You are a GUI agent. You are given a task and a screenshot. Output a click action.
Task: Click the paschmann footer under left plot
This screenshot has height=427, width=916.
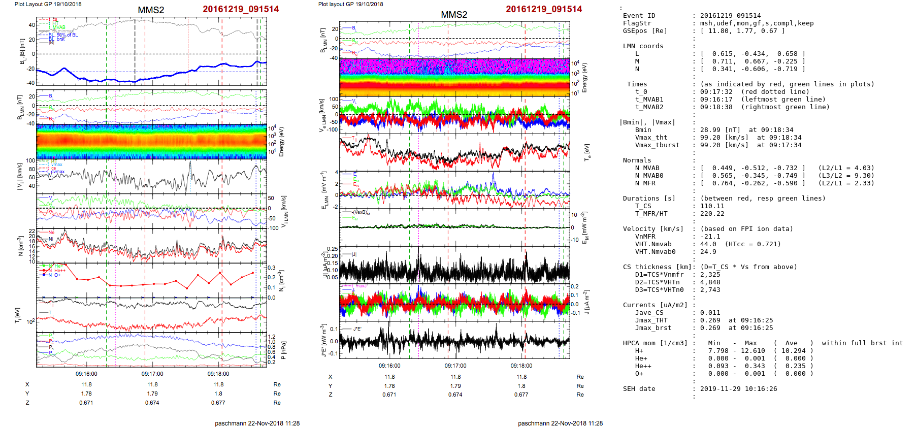tap(257, 423)
